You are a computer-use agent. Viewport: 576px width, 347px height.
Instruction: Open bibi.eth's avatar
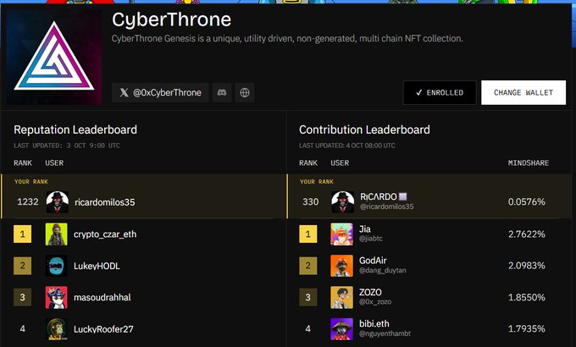(341, 329)
